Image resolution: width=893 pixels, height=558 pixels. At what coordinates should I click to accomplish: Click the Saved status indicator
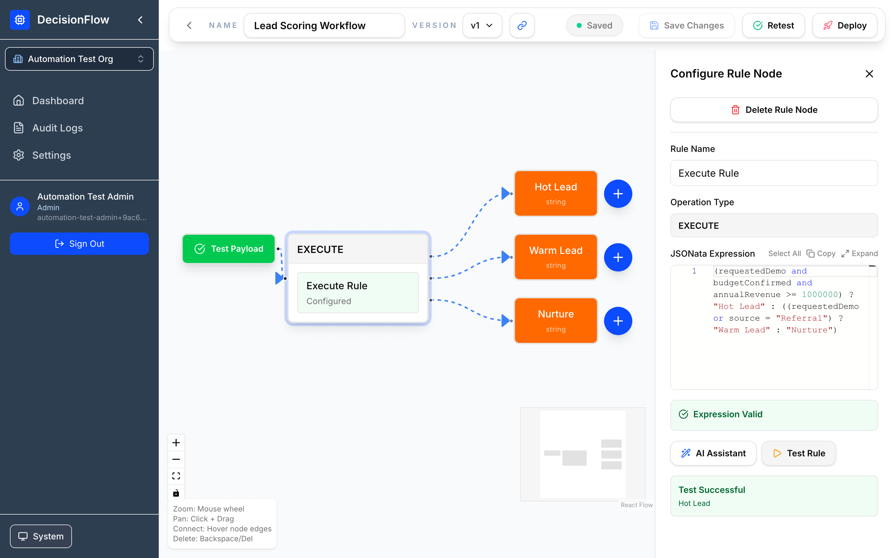point(594,25)
